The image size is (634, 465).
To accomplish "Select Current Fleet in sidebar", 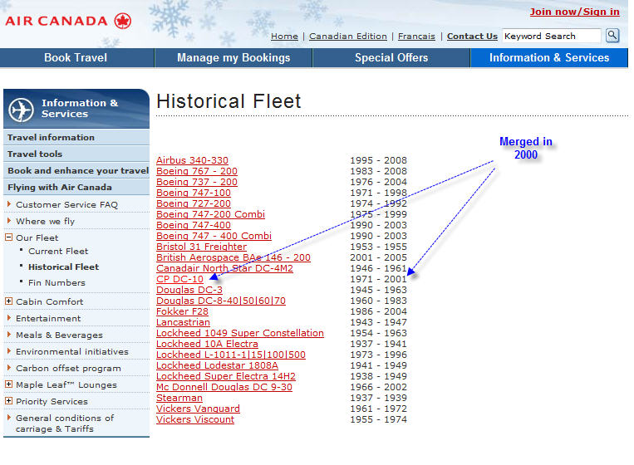I will 58,251.
